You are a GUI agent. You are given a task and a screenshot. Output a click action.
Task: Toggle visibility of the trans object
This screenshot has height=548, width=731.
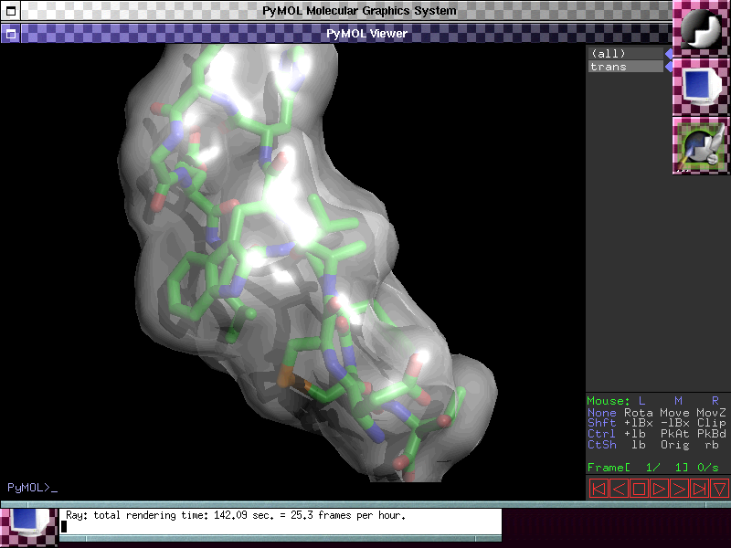point(625,67)
